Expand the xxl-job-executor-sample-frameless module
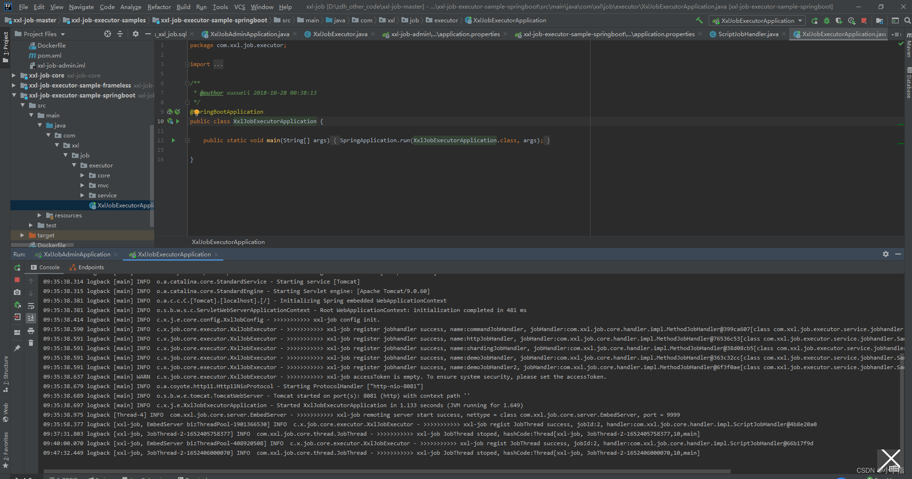The width and height of the screenshot is (912, 479). 14,85
